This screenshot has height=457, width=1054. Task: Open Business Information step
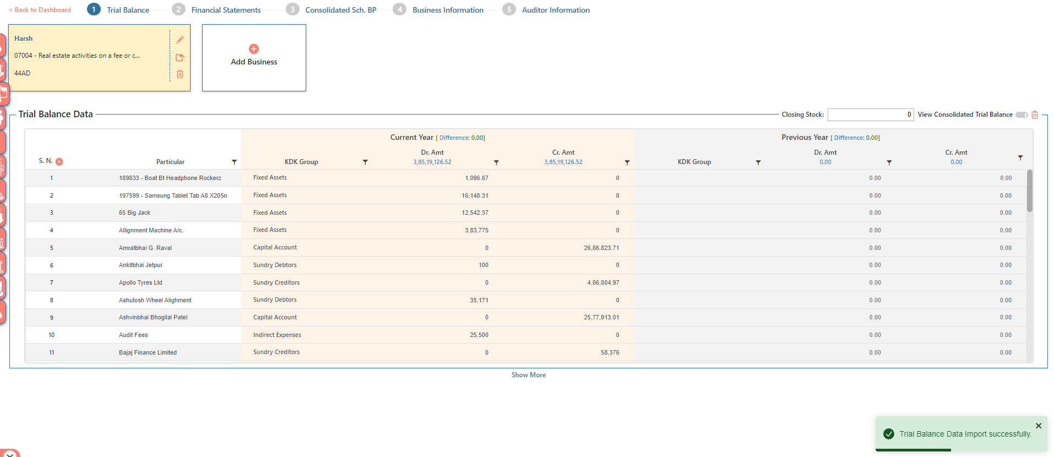[x=438, y=10]
